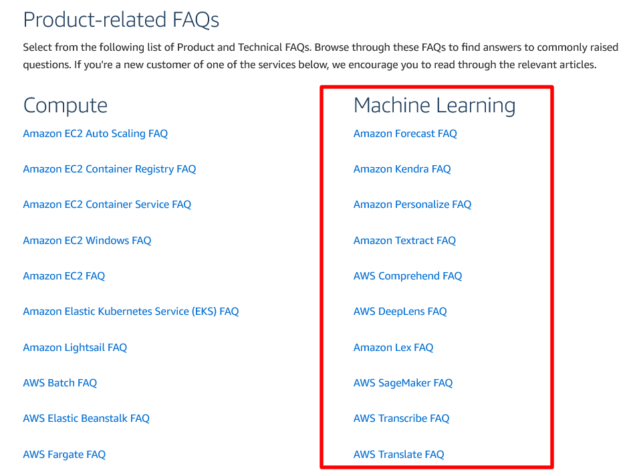Image resolution: width=631 pixels, height=470 pixels.
Task: Open AWS DeepLens FAQ
Action: pos(400,312)
